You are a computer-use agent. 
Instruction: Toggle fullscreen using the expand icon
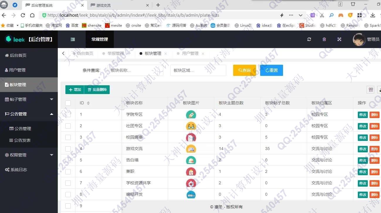coord(339,39)
